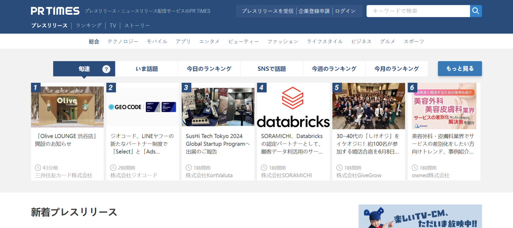Click the TV navigation menu item
This screenshot has height=228, width=513.
click(113, 25)
